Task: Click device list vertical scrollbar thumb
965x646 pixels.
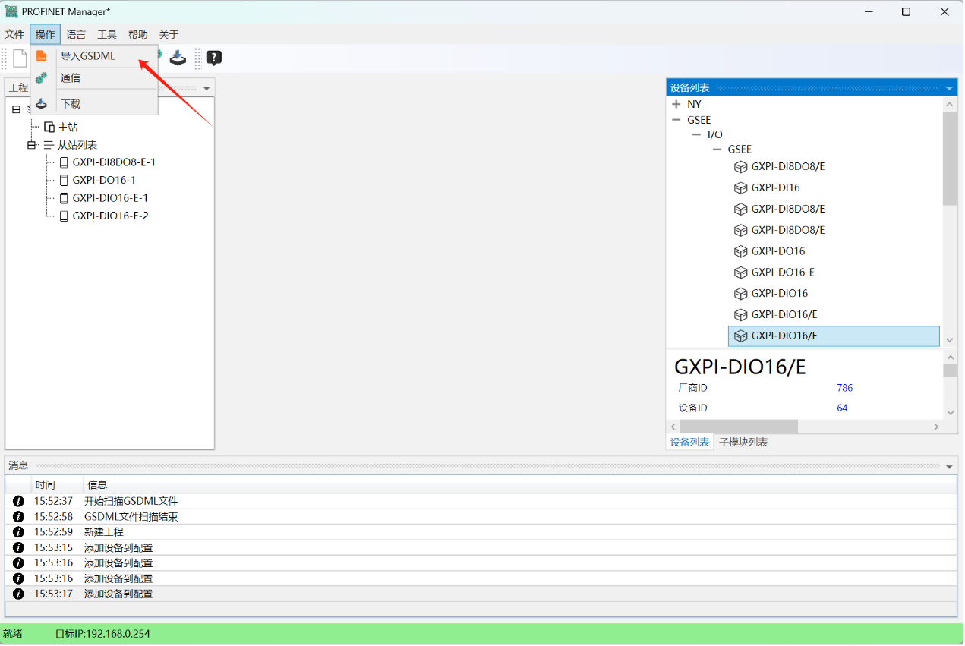Action: point(950,159)
